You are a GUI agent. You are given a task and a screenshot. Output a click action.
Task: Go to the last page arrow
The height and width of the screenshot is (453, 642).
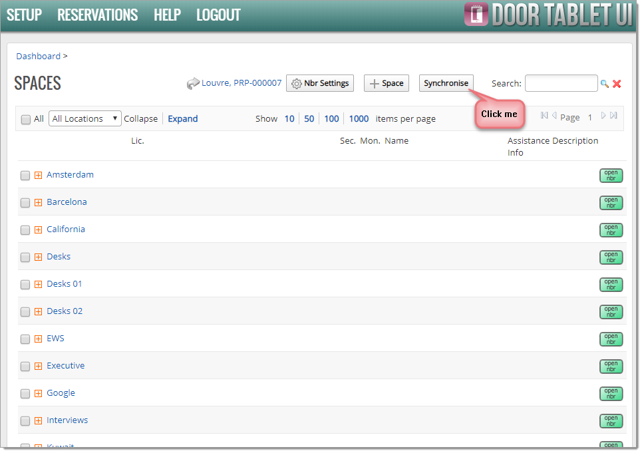click(x=613, y=116)
